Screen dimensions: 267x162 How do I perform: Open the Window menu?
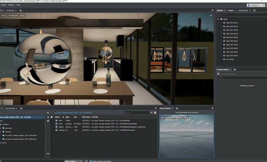(x=11, y=5)
